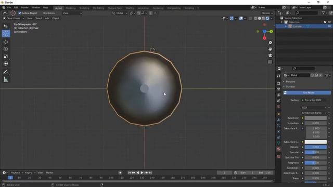The height and width of the screenshot is (187, 333).
Task: Jump to end frame button
Action: [x=150, y=173]
